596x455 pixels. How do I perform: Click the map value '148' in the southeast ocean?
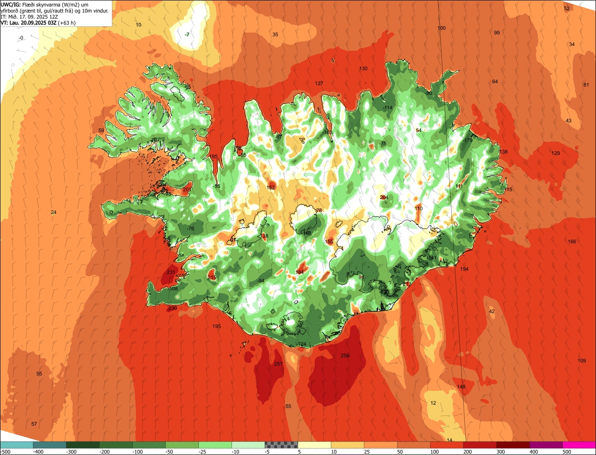(x=461, y=387)
